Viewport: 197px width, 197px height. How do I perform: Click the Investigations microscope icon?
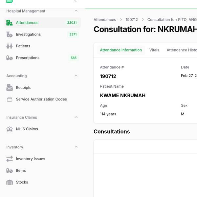click(10, 34)
